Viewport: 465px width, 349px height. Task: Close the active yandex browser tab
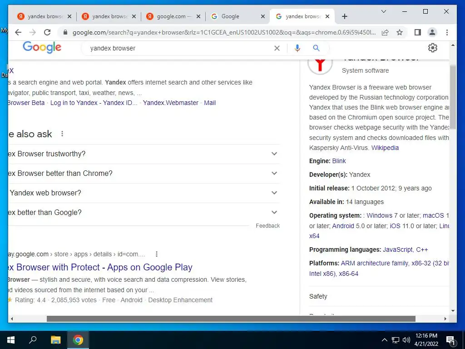(x=327, y=16)
